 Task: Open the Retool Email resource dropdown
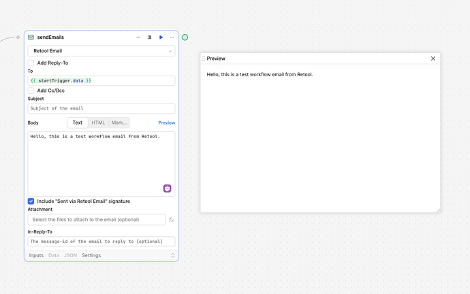(101, 51)
